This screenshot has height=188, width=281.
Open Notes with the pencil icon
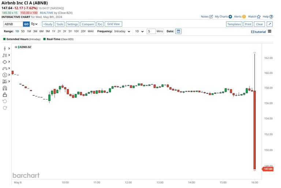click(211, 17)
